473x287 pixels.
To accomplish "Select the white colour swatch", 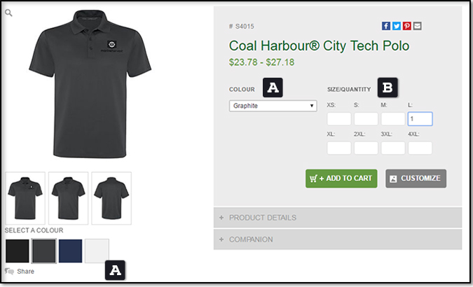I will click(x=97, y=251).
